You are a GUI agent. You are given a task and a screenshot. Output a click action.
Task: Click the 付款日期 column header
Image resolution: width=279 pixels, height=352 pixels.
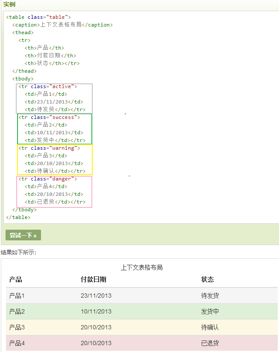93,279
